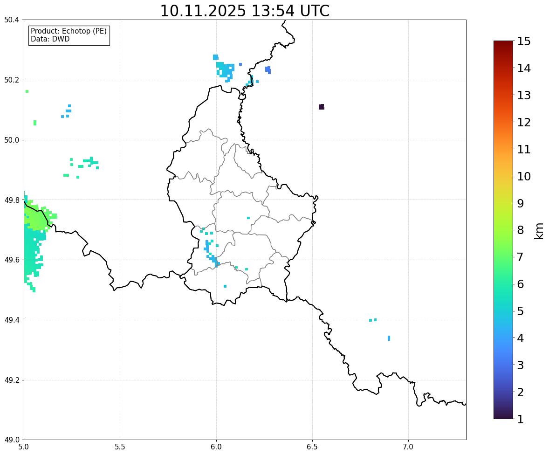Click the colorbar 'km' unit label
549x455 pixels.
539,231
